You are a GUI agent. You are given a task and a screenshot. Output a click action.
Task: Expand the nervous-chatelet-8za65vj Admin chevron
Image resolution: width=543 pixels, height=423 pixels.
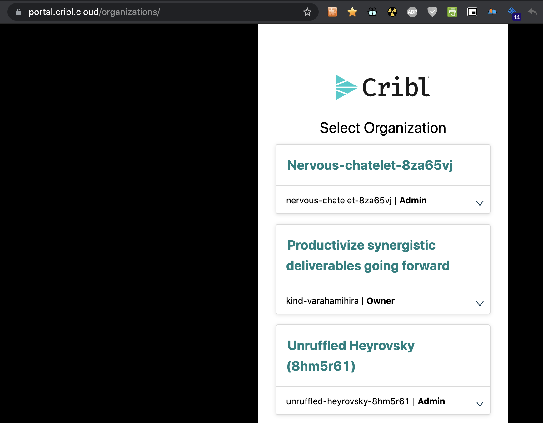click(x=480, y=202)
